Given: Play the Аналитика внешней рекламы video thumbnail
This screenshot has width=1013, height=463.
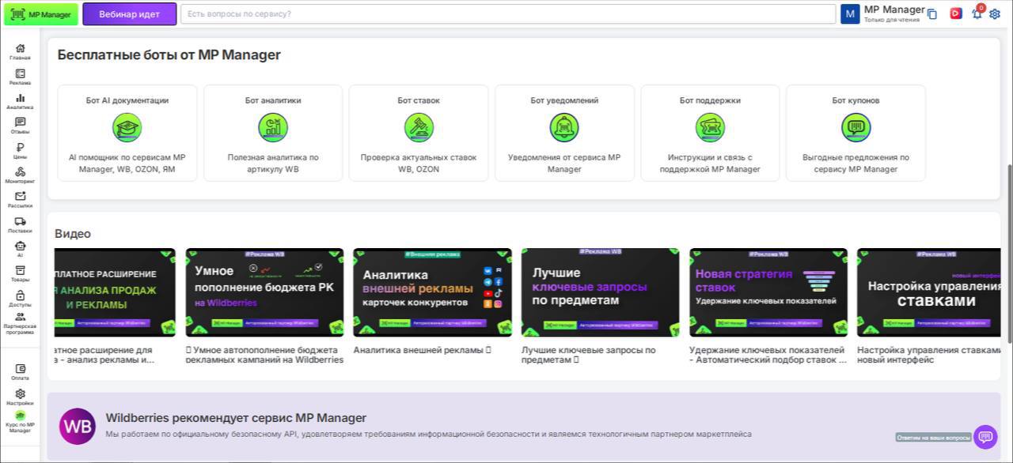Looking at the screenshot, I should click(x=432, y=292).
